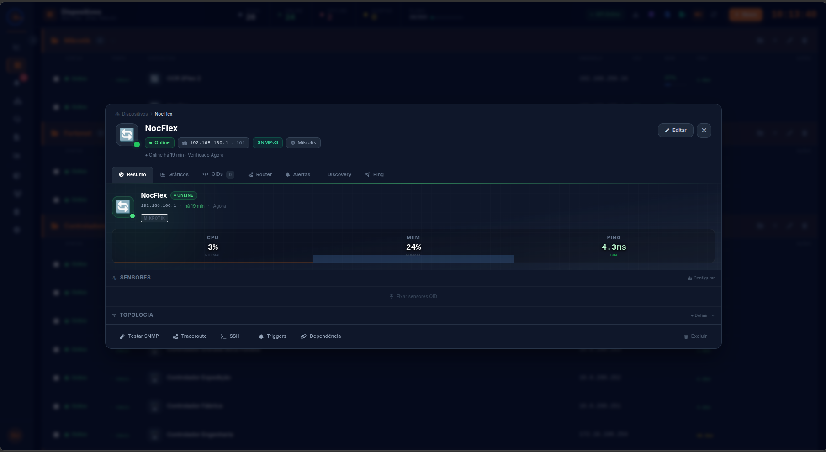Click the IP address 192.168.100.1 chip
Screen dimensions: 826x452
(213, 143)
